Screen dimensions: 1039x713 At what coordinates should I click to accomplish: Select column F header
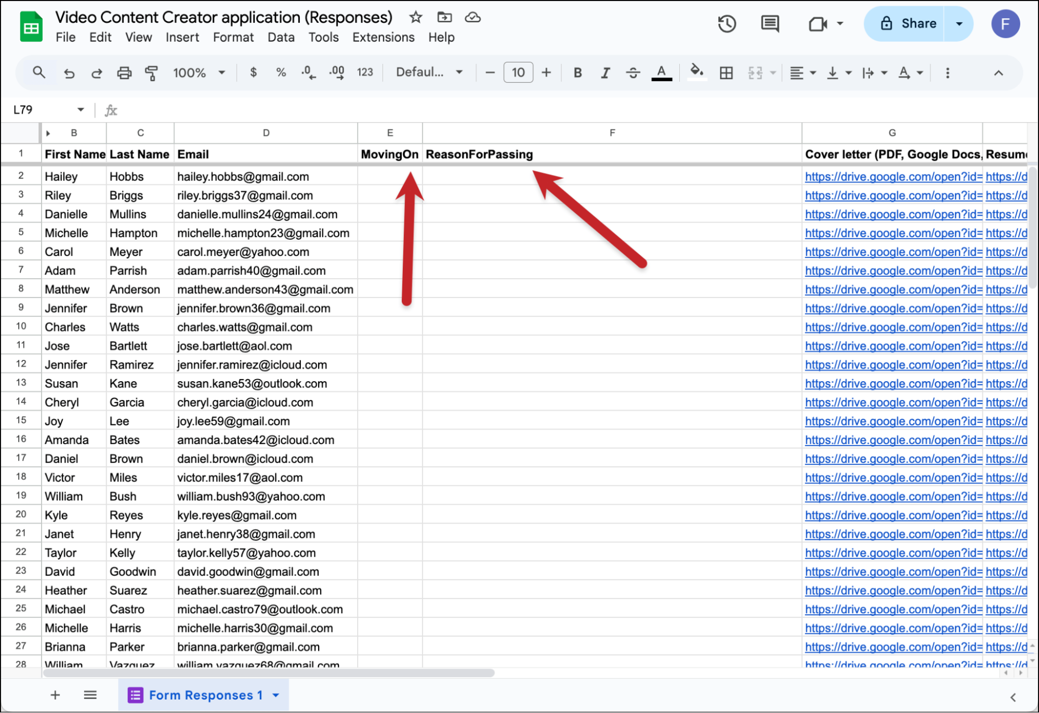tap(612, 133)
